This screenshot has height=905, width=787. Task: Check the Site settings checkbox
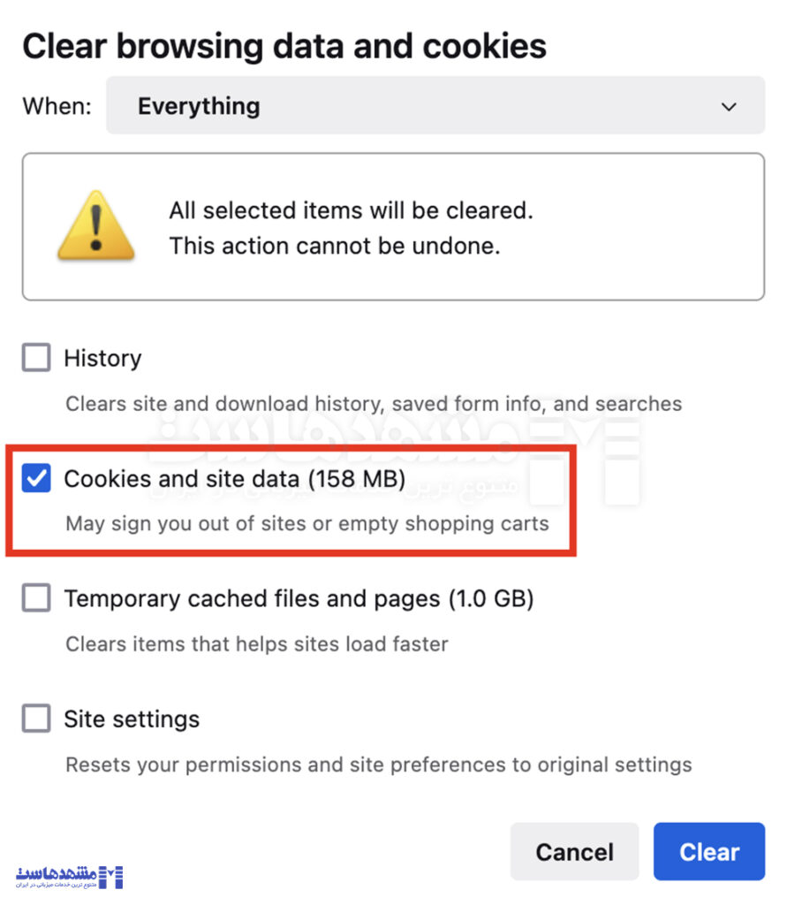[x=36, y=719]
